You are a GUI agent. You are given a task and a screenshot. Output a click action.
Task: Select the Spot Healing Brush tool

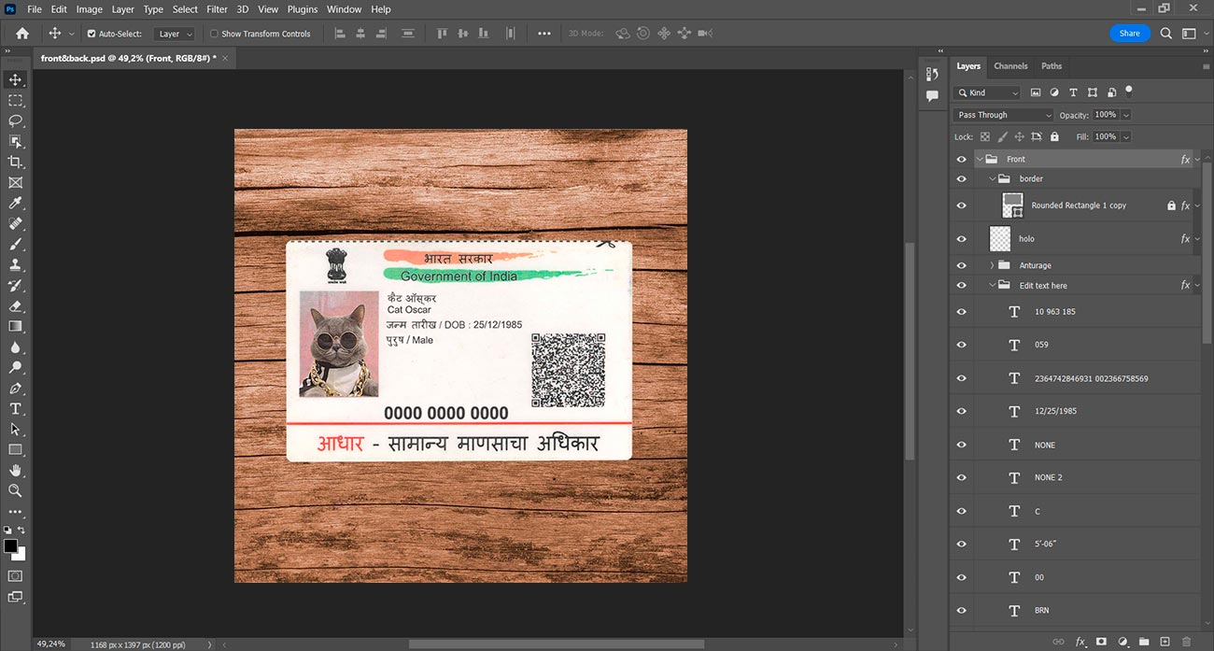coord(15,223)
